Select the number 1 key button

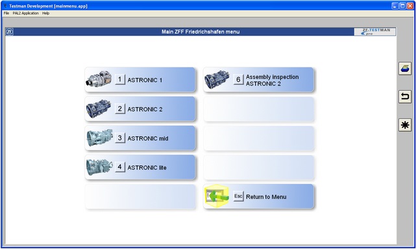[x=120, y=79]
